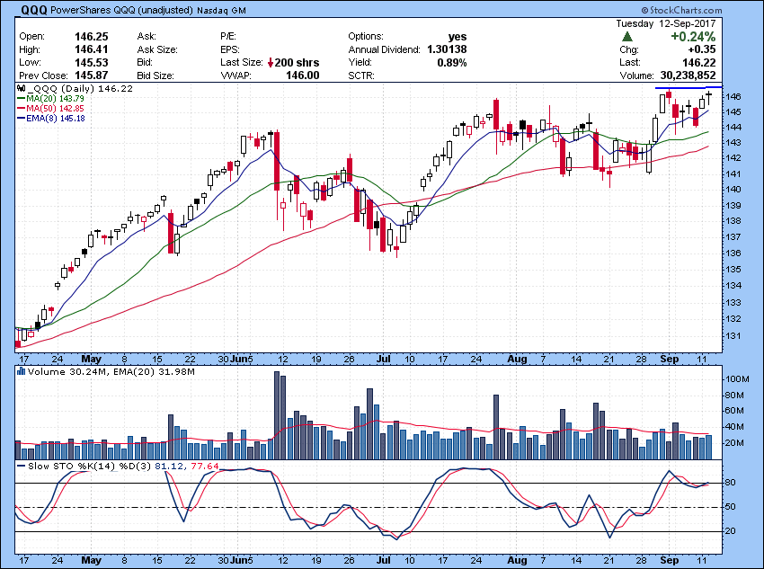Image resolution: width=764 pixels, height=569 pixels.
Task: Click the 'EPS:' label
Action: click(230, 49)
